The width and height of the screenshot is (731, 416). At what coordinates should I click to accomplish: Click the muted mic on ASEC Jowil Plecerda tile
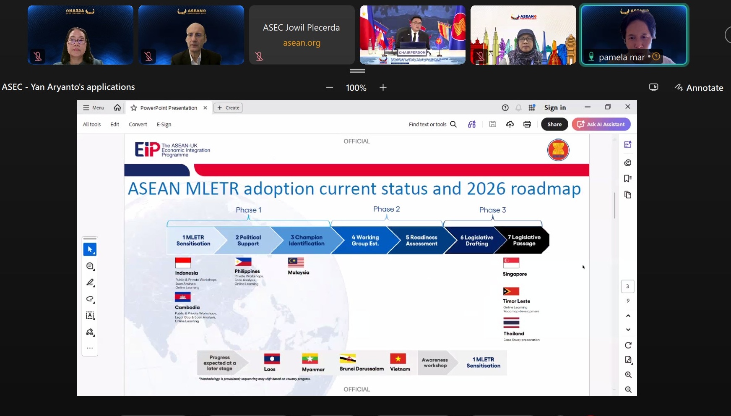coord(259,56)
